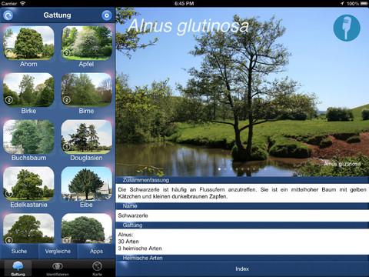This screenshot has width=369, height=277.
Task: Tap the blue microphone audio icon
Action: pos(347,28)
